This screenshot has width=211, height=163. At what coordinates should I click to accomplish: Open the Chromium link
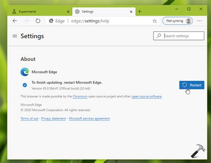80,96
